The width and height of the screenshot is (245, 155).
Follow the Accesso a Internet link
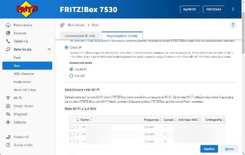(x=124, y=41)
